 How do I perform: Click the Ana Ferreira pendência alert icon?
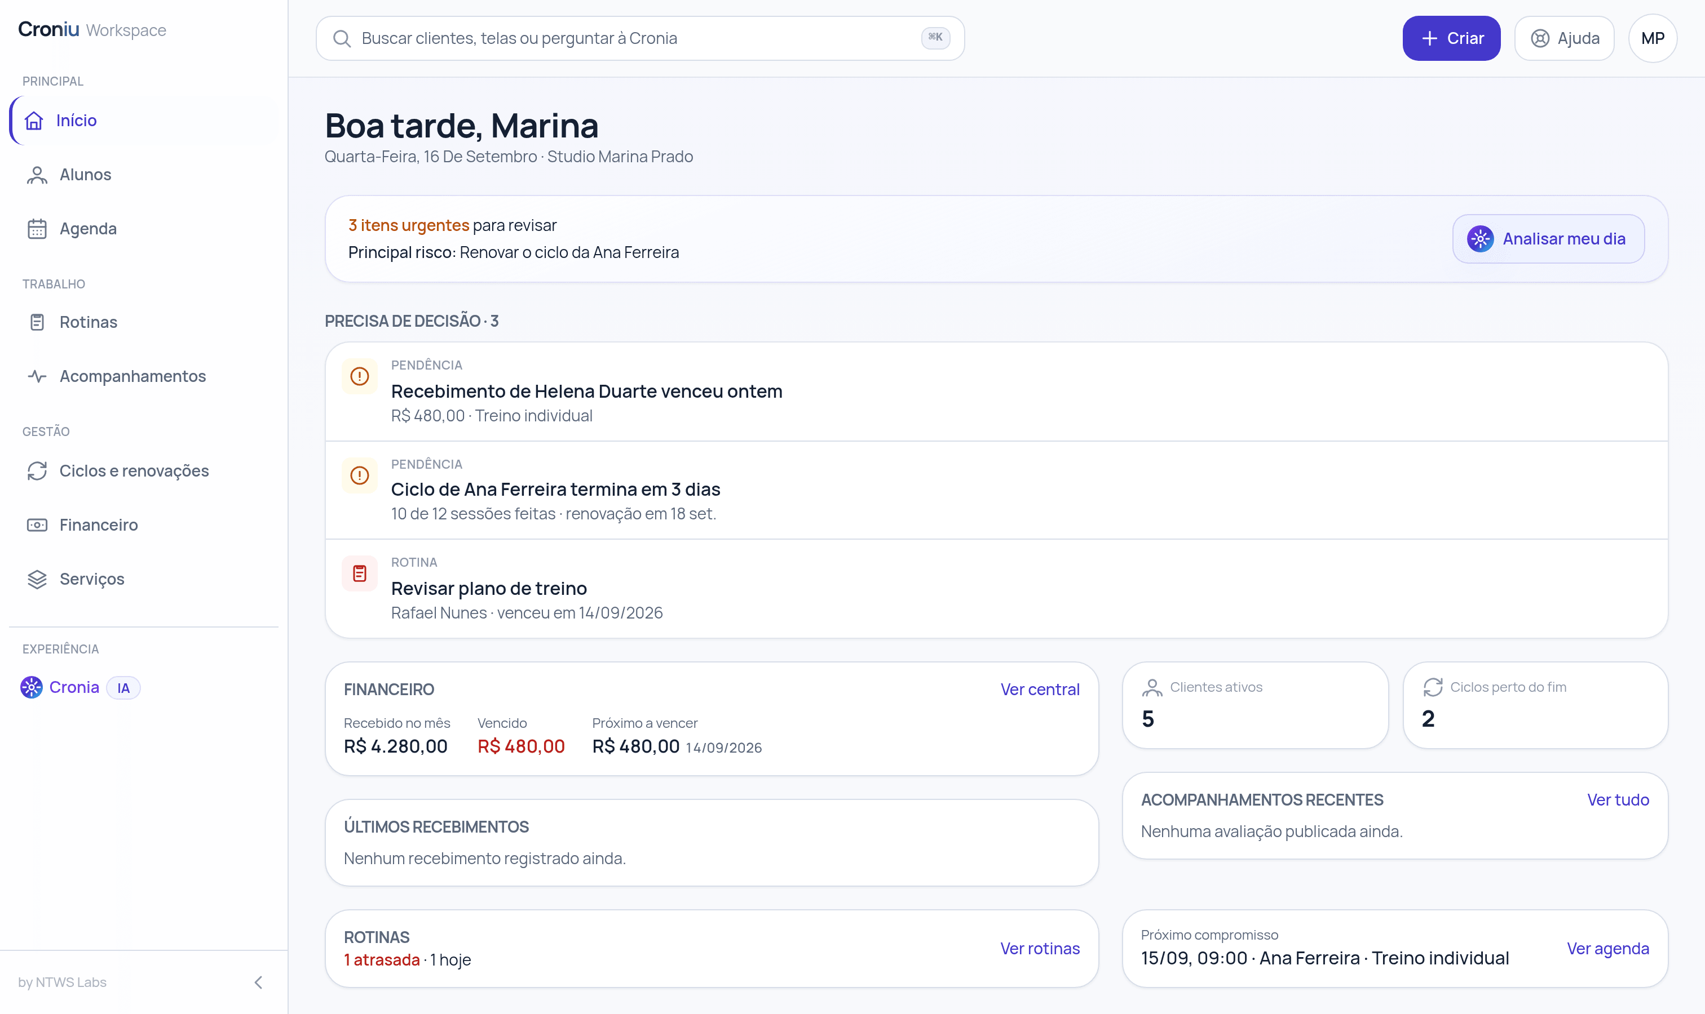tap(360, 475)
